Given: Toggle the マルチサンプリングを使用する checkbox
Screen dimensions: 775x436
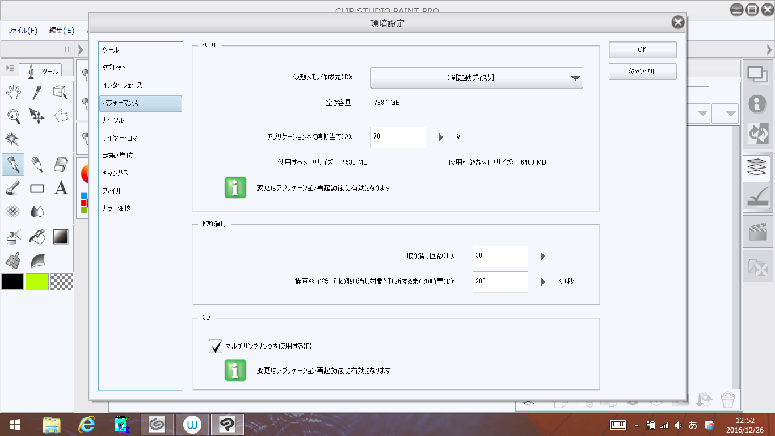Looking at the screenshot, I should [216, 346].
